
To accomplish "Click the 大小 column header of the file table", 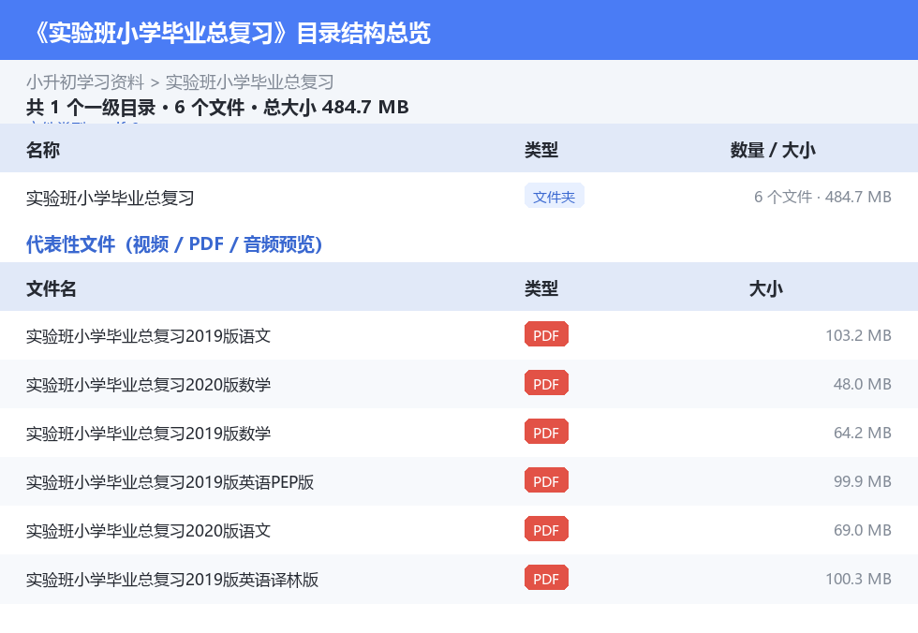I will tap(766, 289).
